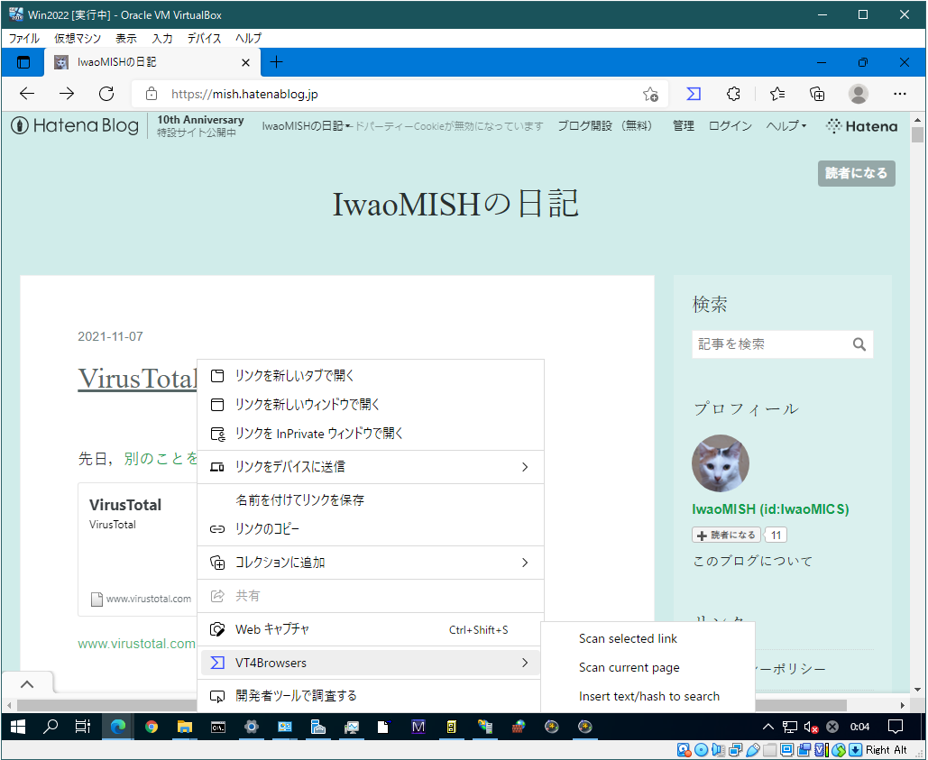928x760 pixels.
Task: Click the 管理 link
Action: [684, 126]
